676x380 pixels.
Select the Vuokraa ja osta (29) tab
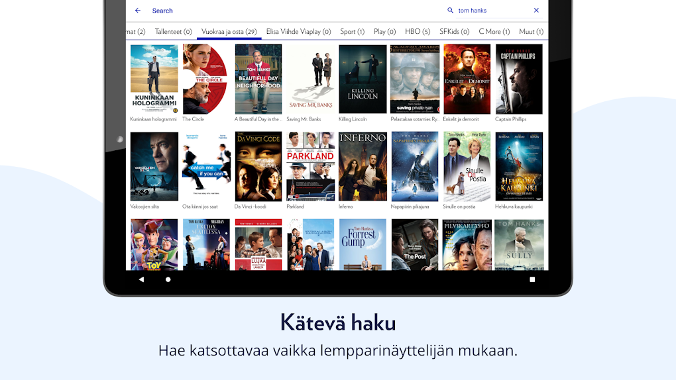click(229, 32)
